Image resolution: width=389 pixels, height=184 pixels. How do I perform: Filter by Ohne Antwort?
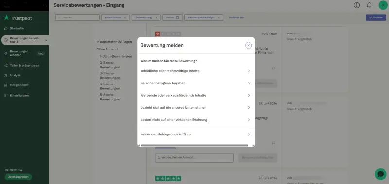tap(107, 50)
